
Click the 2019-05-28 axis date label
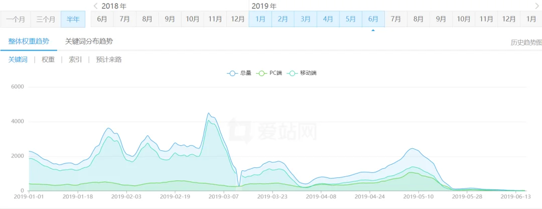pos(467,197)
